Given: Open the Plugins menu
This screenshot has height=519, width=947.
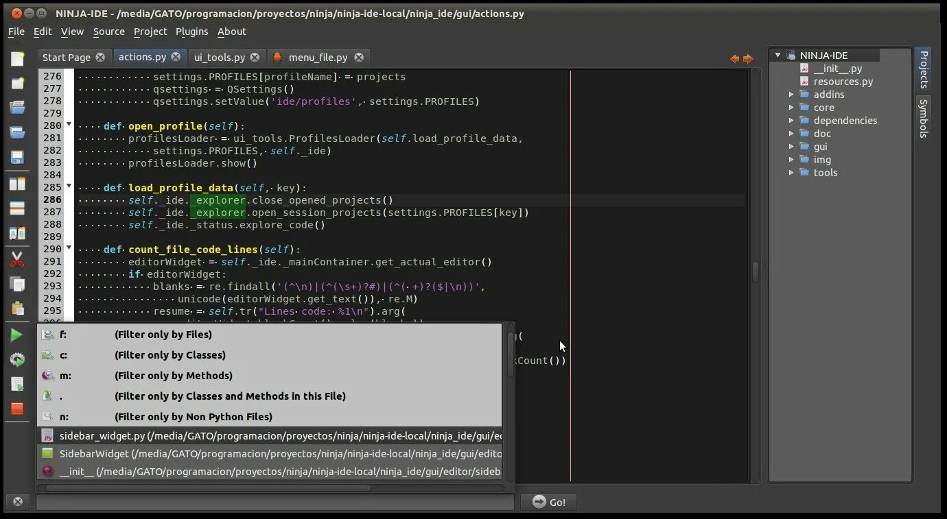Looking at the screenshot, I should 192,32.
